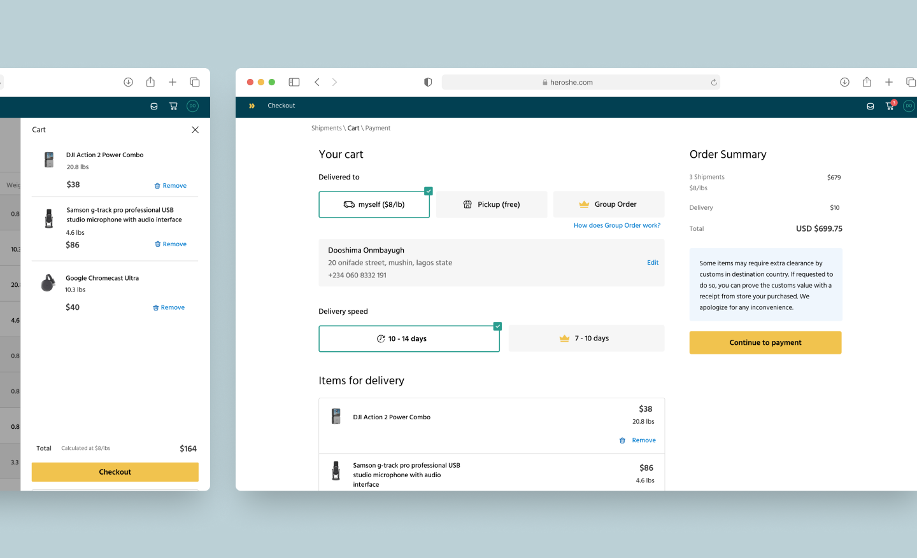Edit the delivery address

tap(653, 262)
